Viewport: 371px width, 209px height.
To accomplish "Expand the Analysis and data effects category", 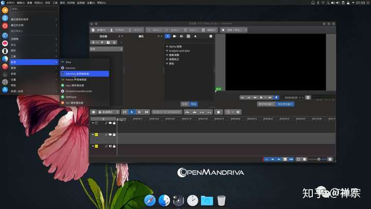I will pyautogui.click(x=167, y=51).
